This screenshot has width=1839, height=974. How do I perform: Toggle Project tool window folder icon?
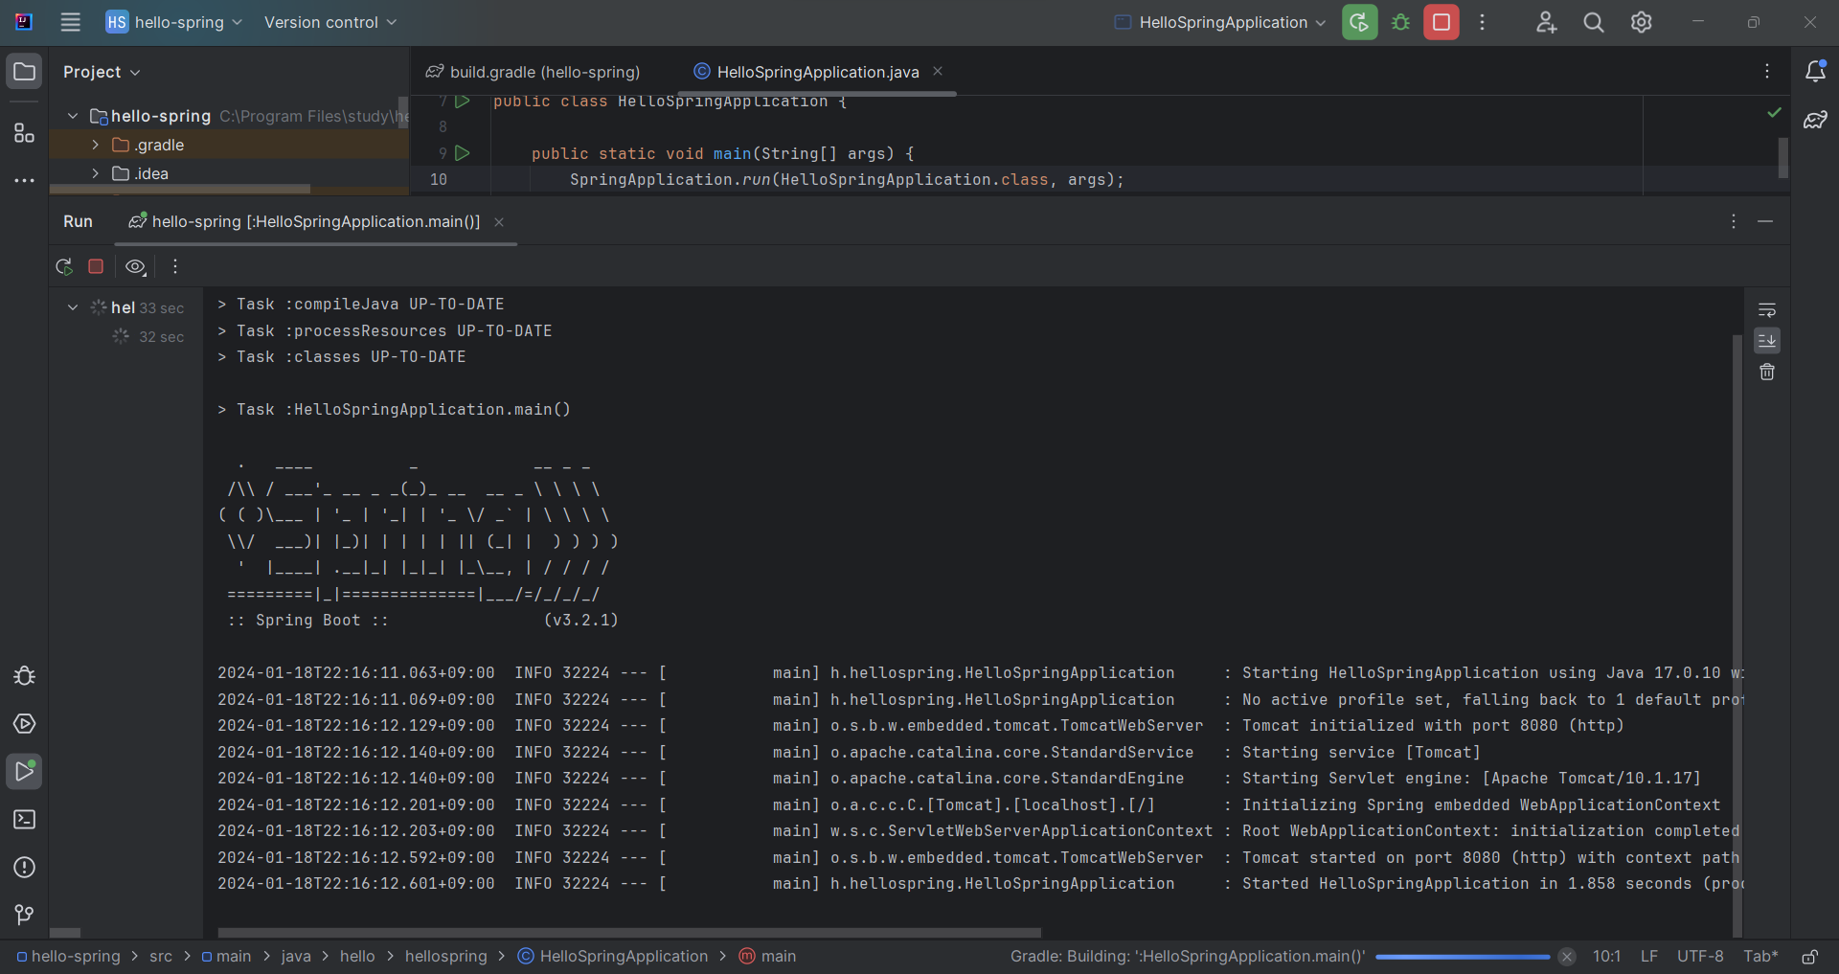click(24, 71)
